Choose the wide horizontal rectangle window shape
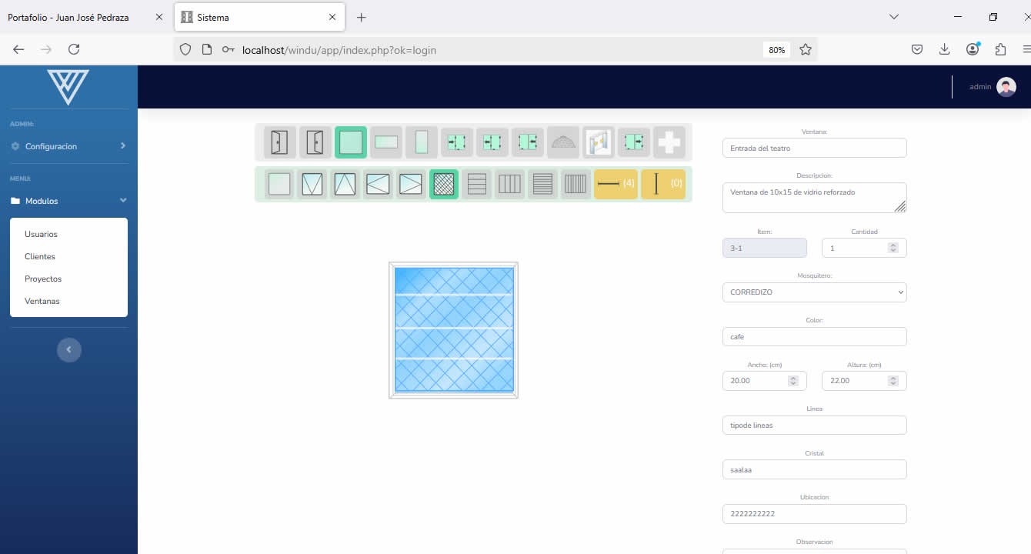 (x=386, y=142)
